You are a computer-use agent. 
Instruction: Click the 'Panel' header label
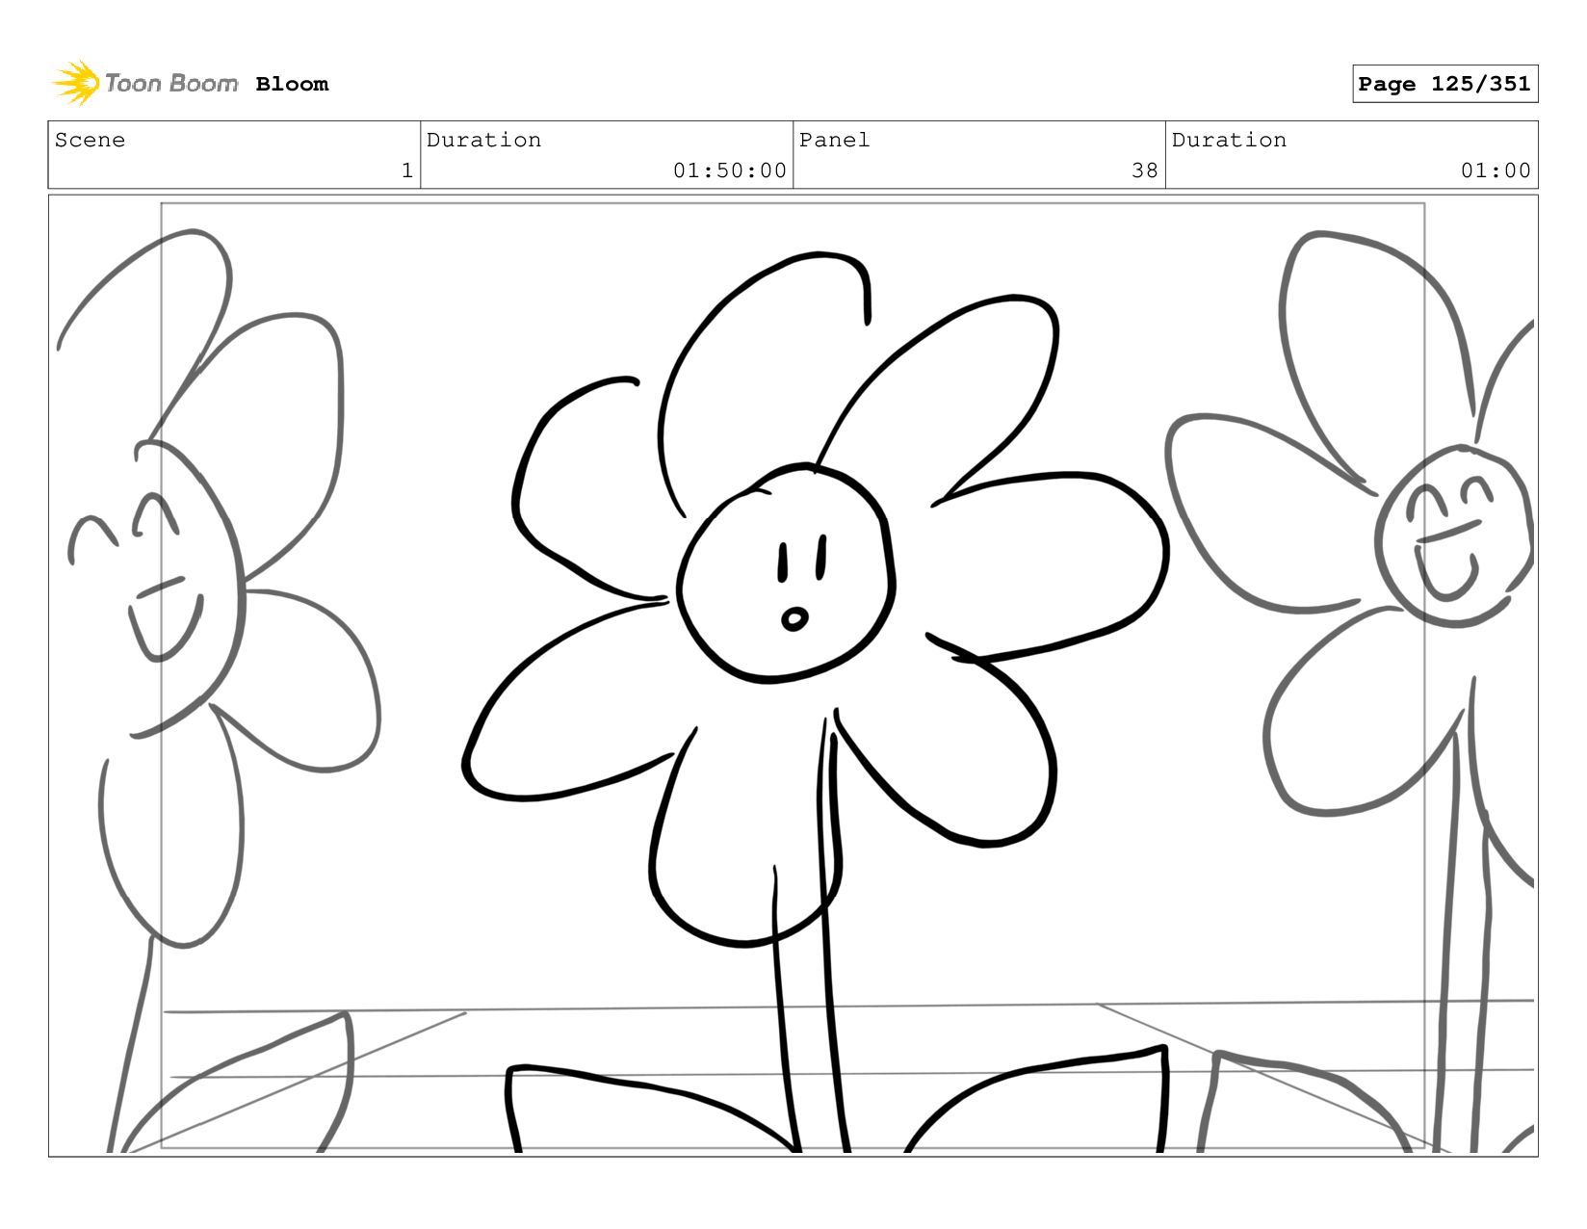click(834, 140)
